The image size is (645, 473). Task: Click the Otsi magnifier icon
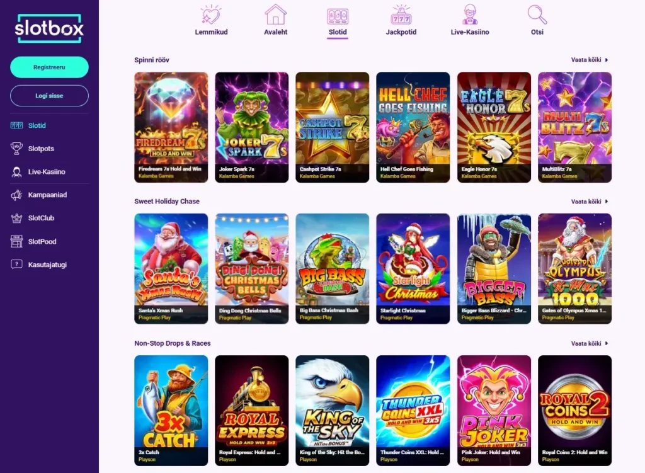coord(537,15)
